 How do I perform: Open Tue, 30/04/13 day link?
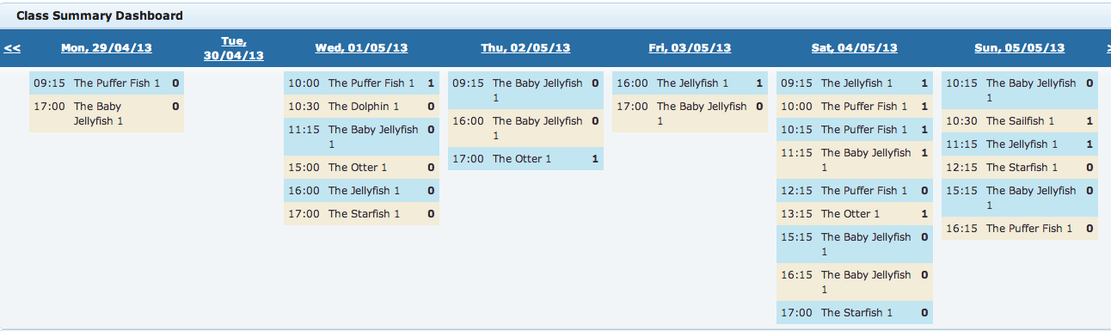pyautogui.click(x=234, y=48)
